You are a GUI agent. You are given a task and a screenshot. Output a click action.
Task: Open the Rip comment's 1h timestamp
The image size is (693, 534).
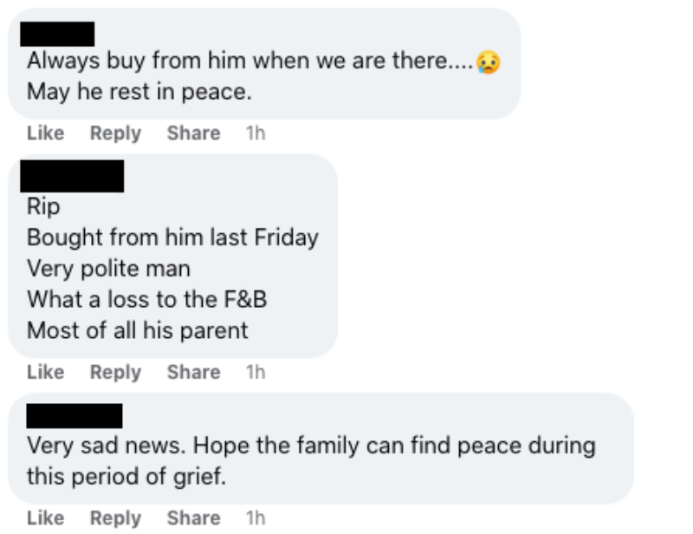pyautogui.click(x=256, y=372)
